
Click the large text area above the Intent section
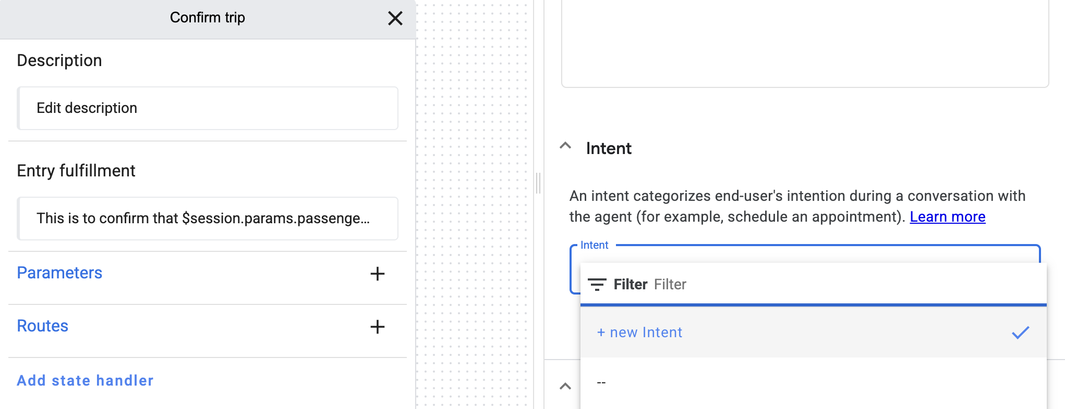[x=805, y=44]
